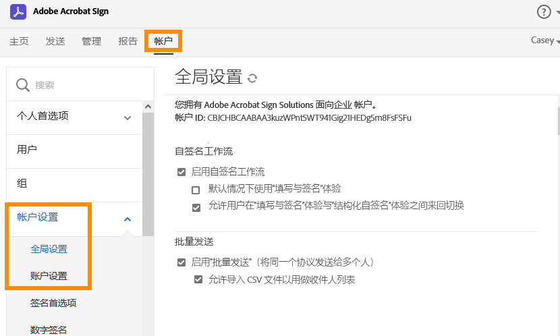This screenshot has height=336, width=560.
Task: Check 默认情况下使用"填写与签名"体验 checkbox
Action: 196,190
